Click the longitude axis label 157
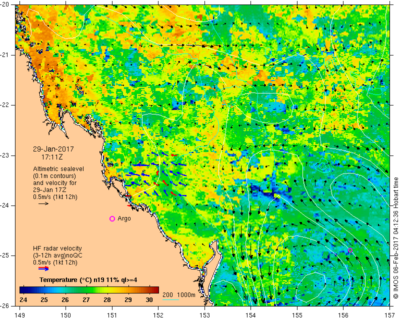The width and height of the screenshot is (400, 320). click(x=390, y=315)
